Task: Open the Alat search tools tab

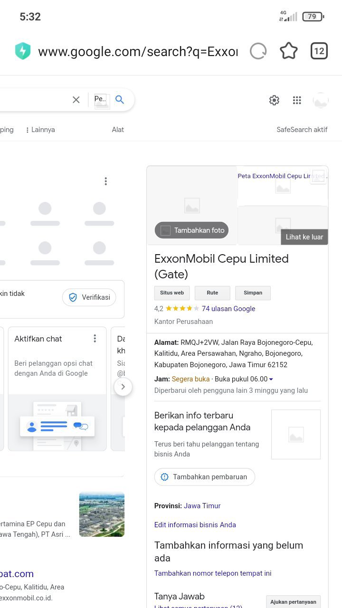Action: coord(118,130)
